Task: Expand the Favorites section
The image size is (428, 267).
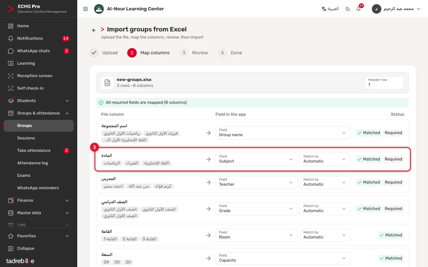Action: coord(38,236)
